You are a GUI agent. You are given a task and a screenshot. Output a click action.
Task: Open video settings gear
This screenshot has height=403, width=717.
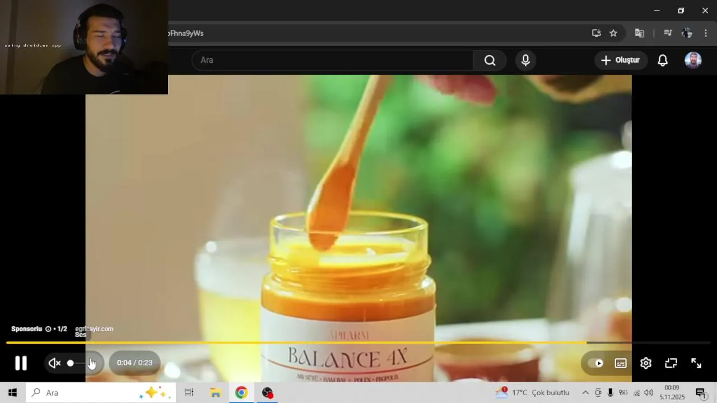[x=646, y=363]
